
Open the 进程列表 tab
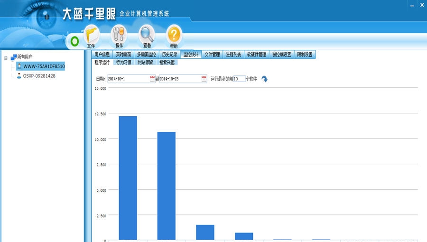233,55
